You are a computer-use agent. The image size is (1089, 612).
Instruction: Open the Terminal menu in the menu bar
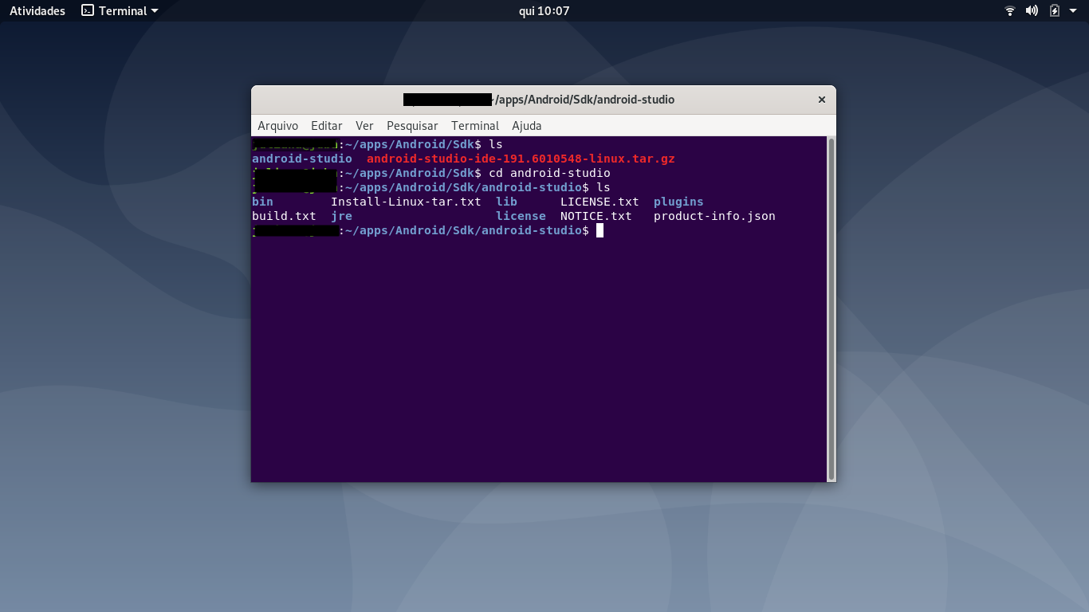coord(475,126)
